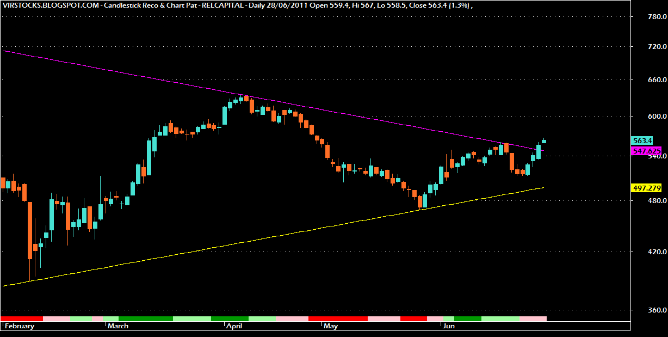Click the Jun label on date axis
The width and height of the screenshot is (668, 337).
[x=449, y=327]
